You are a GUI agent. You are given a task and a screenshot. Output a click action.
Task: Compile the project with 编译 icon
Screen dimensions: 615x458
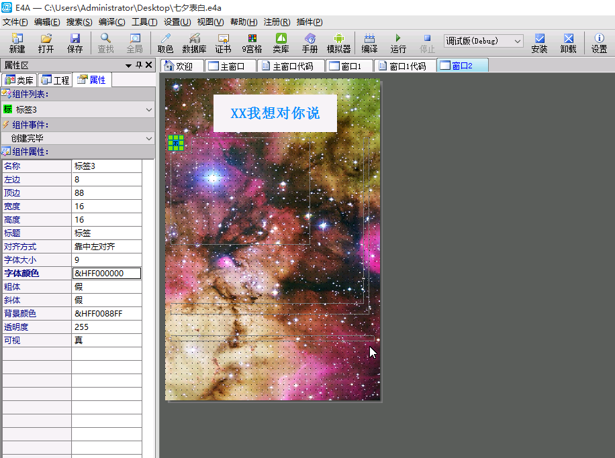369,43
